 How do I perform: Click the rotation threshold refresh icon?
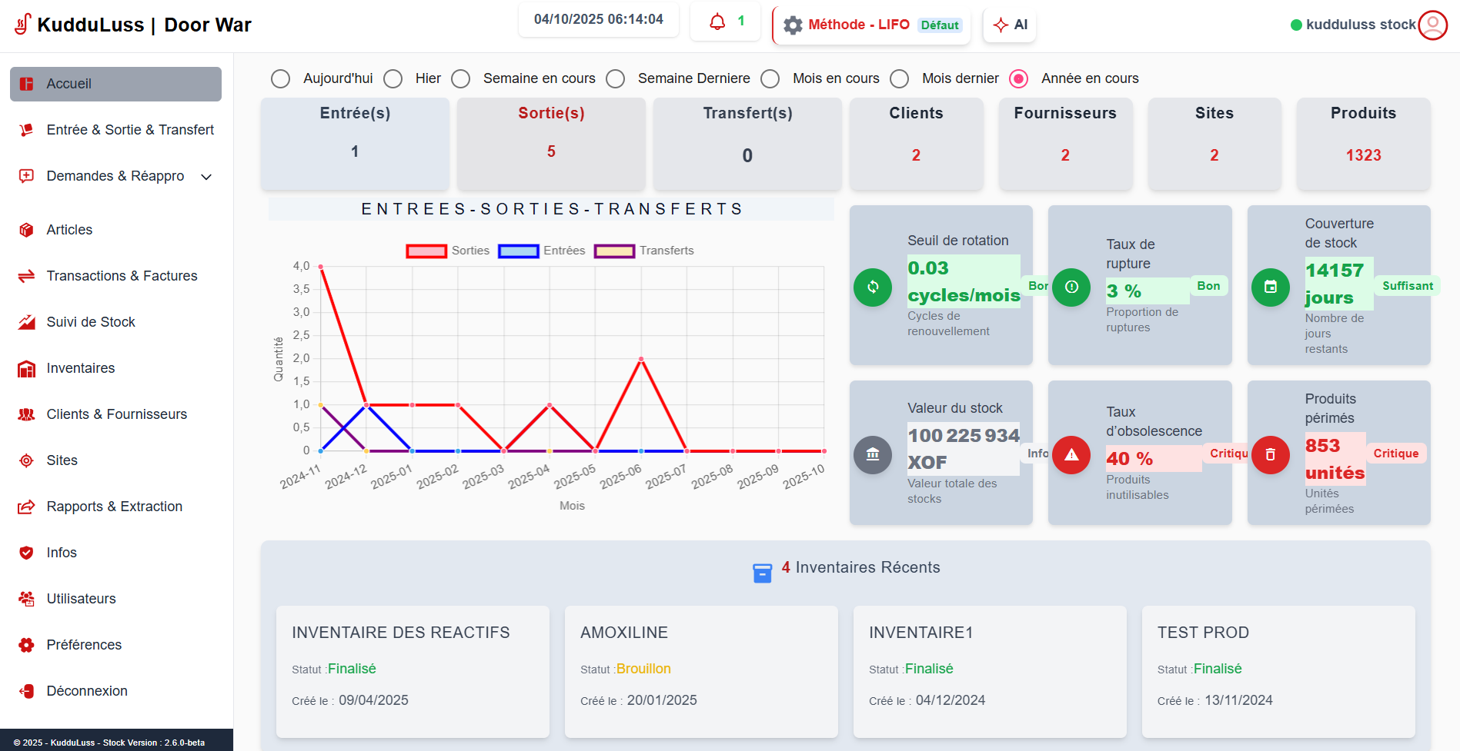[x=873, y=287]
